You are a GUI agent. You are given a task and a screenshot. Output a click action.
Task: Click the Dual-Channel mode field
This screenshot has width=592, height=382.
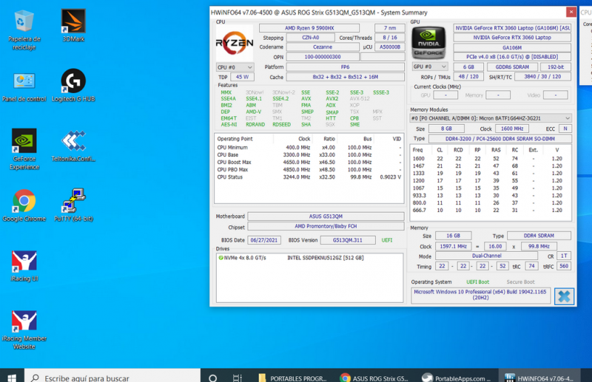[x=486, y=256]
